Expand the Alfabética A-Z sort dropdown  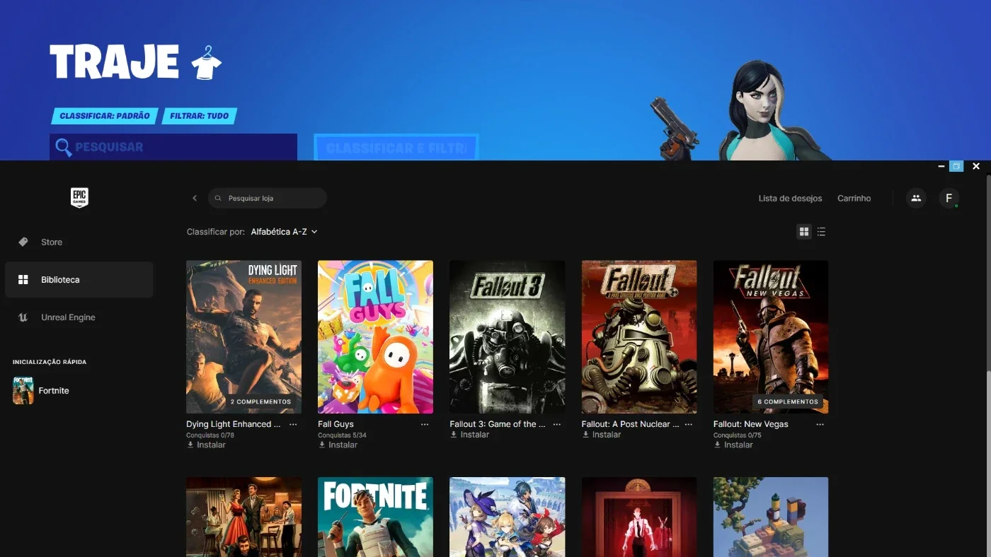284,232
